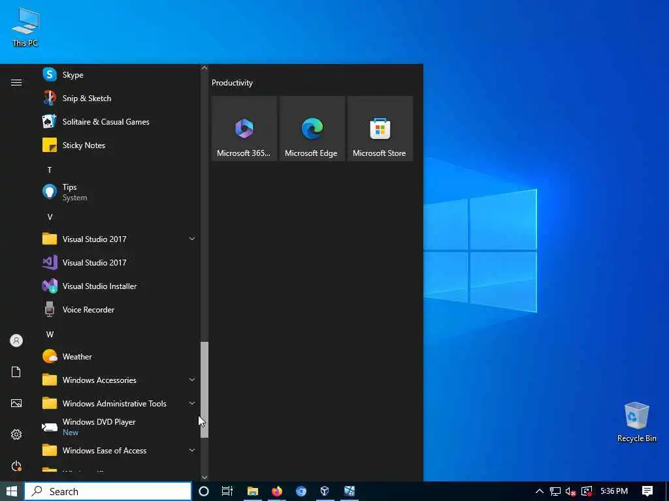Click the V letter header

pyautogui.click(x=50, y=217)
